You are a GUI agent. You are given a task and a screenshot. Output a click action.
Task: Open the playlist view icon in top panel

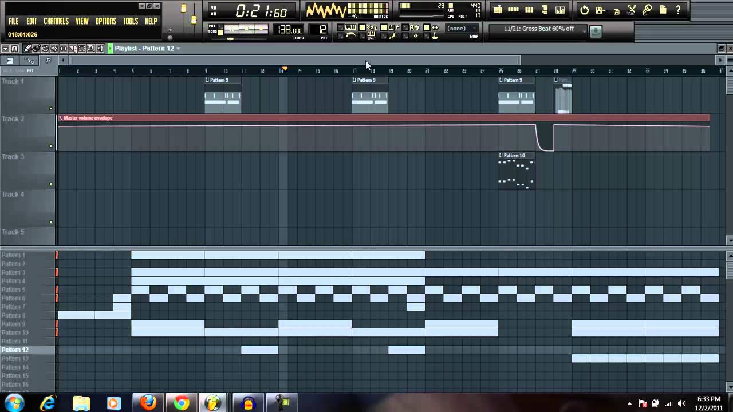[498, 10]
